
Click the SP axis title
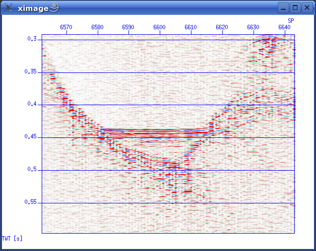(x=291, y=20)
